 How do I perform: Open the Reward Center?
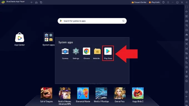click(139, 2)
